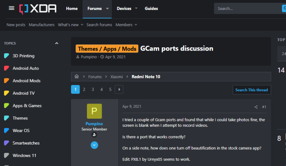This screenshot has width=286, height=166.
Task: Click the XDA logo
Action: tap(38, 9)
